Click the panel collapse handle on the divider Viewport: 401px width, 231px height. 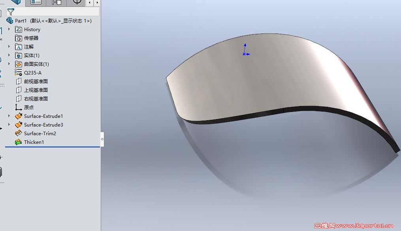click(102, 139)
